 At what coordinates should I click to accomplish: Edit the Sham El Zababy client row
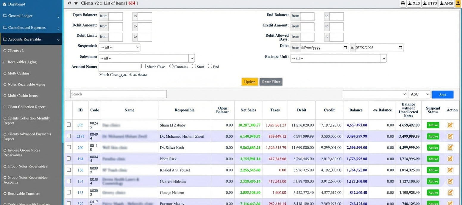[x=450, y=125]
